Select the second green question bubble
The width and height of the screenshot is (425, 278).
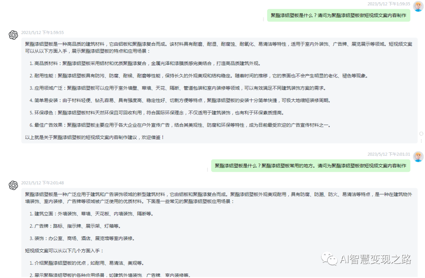tap(310, 166)
